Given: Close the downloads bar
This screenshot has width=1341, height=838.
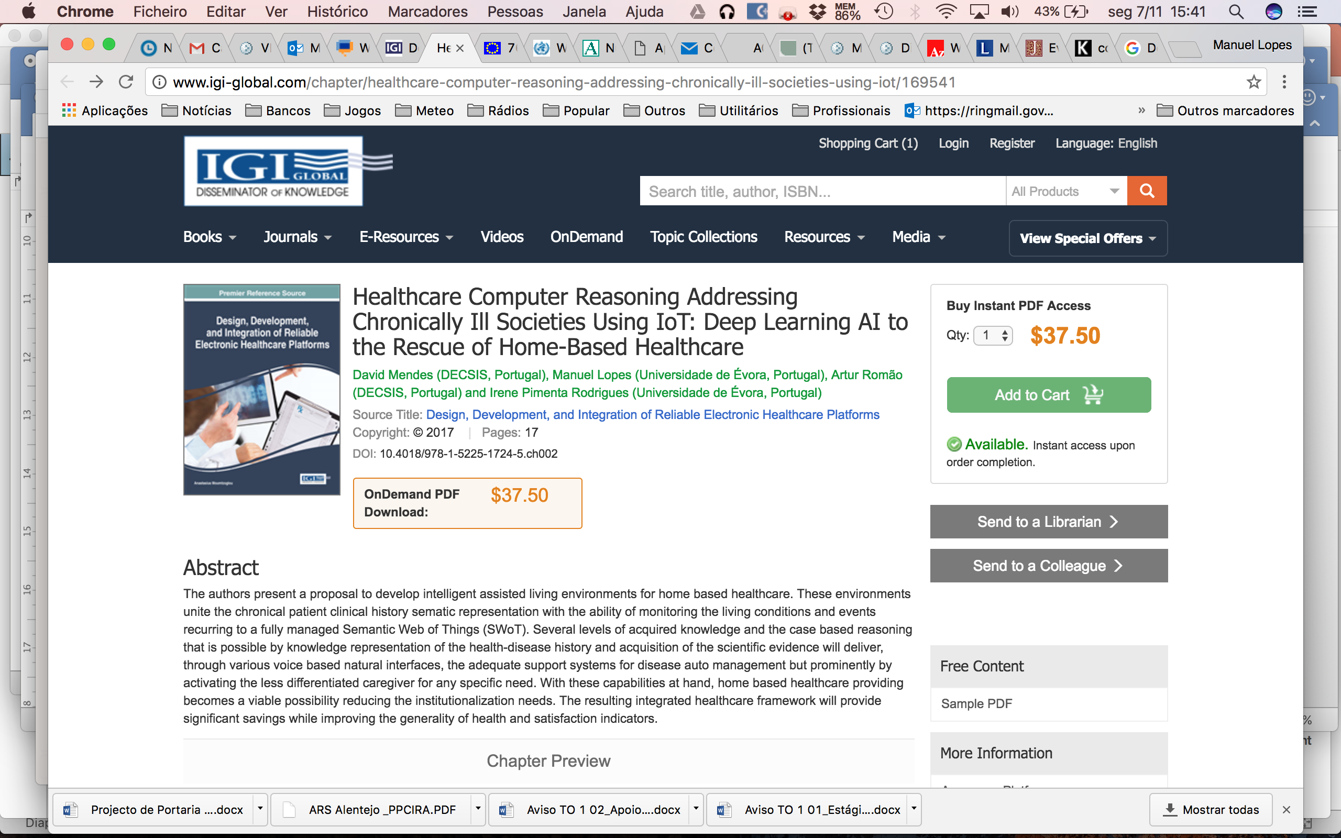Looking at the screenshot, I should (1286, 810).
